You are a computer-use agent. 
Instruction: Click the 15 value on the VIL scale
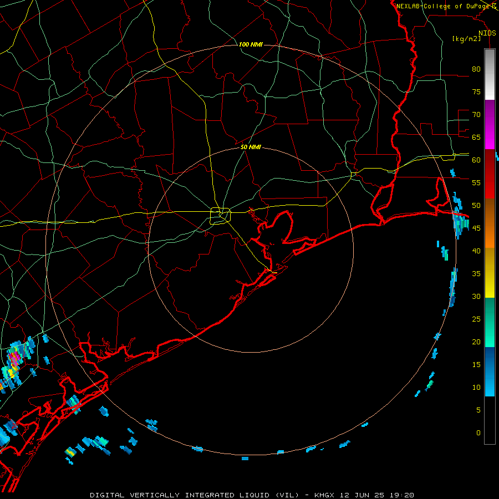click(476, 365)
